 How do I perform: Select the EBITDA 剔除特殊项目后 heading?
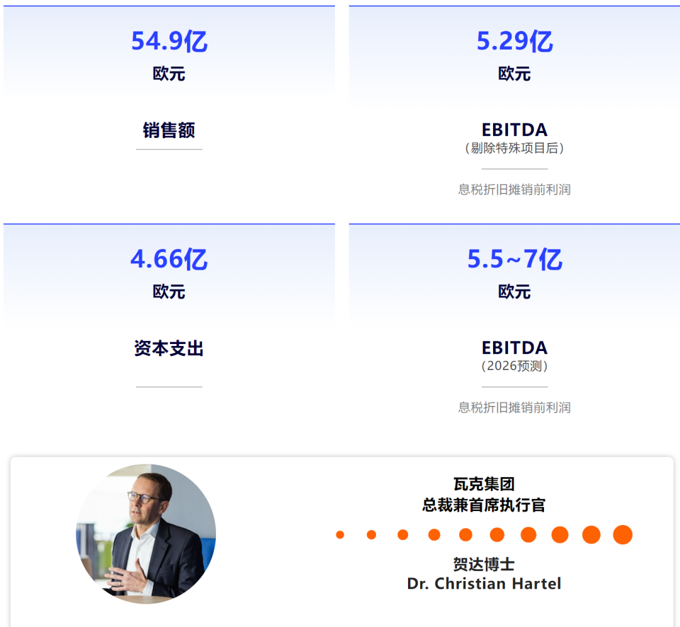(x=514, y=139)
